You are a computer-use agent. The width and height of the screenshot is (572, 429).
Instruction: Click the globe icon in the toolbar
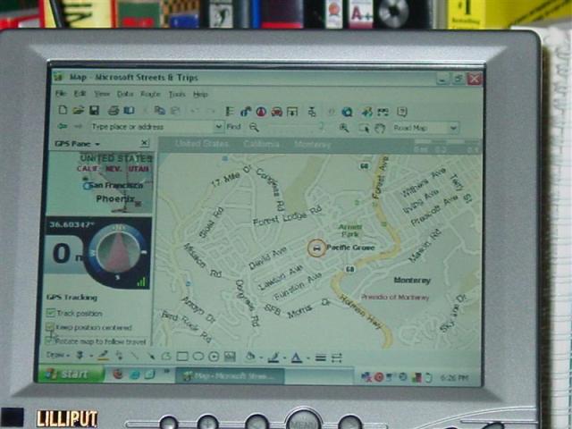click(x=347, y=112)
